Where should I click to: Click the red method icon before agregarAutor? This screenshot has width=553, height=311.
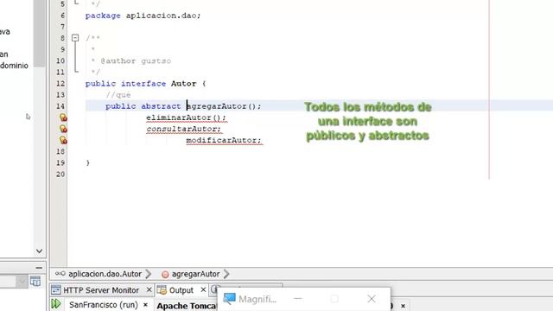pyautogui.click(x=165, y=275)
